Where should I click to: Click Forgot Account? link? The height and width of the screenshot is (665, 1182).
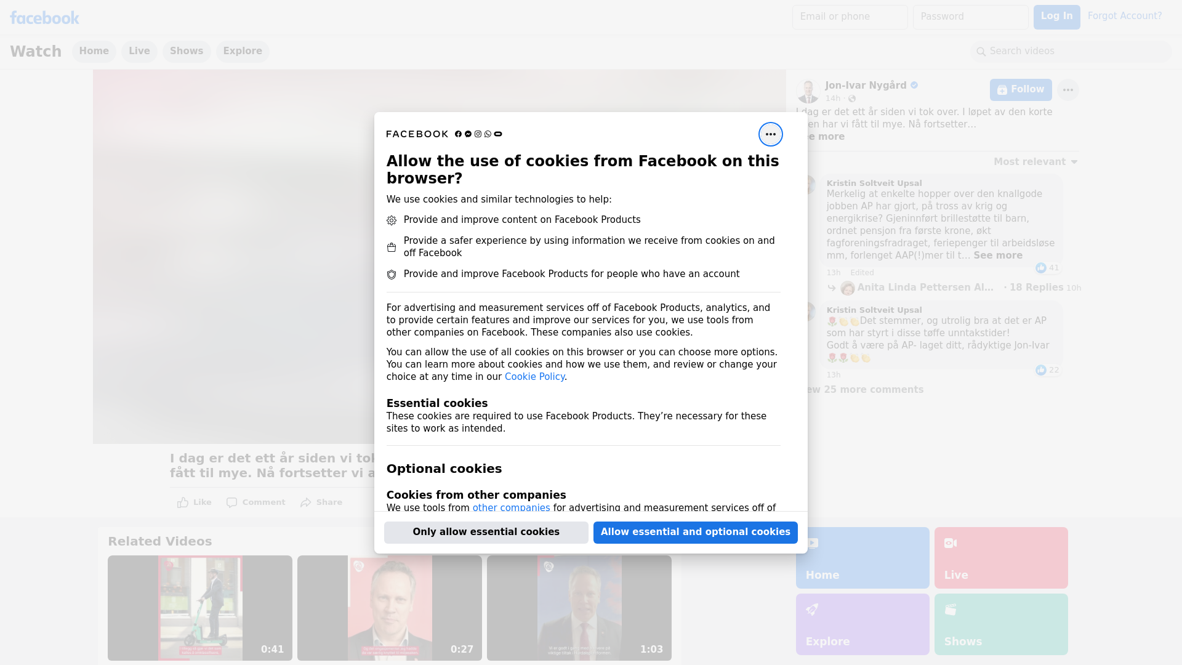tap(1125, 16)
